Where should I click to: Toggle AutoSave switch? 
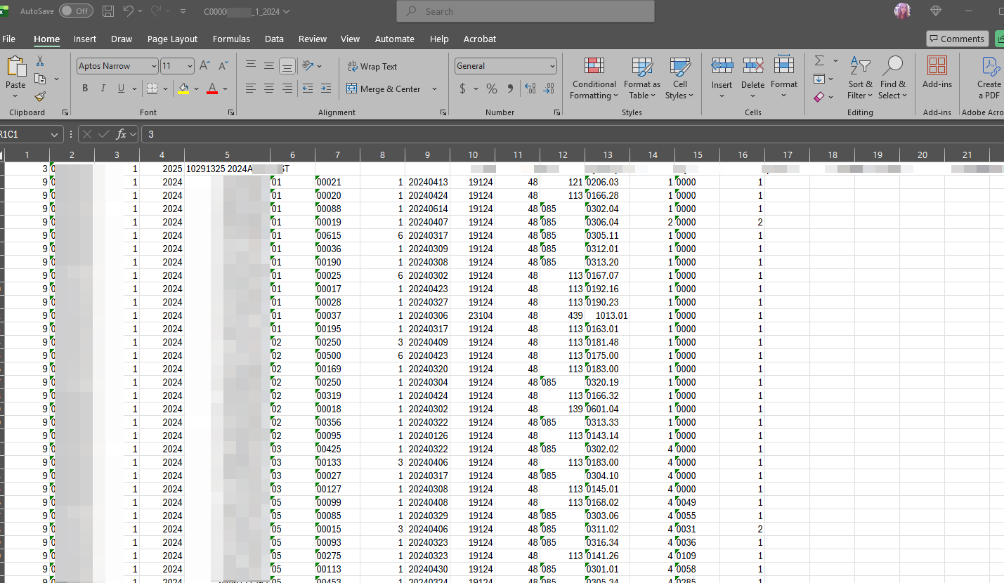point(75,11)
